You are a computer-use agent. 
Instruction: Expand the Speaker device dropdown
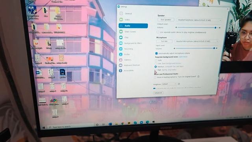tap(199, 20)
